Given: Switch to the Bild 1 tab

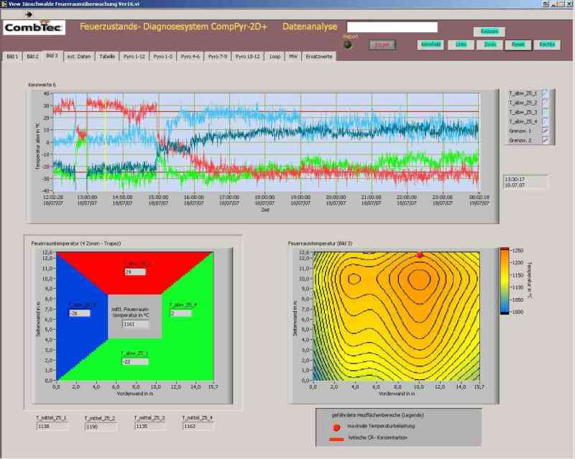Looking at the screenshot, I should coord(12,57).
